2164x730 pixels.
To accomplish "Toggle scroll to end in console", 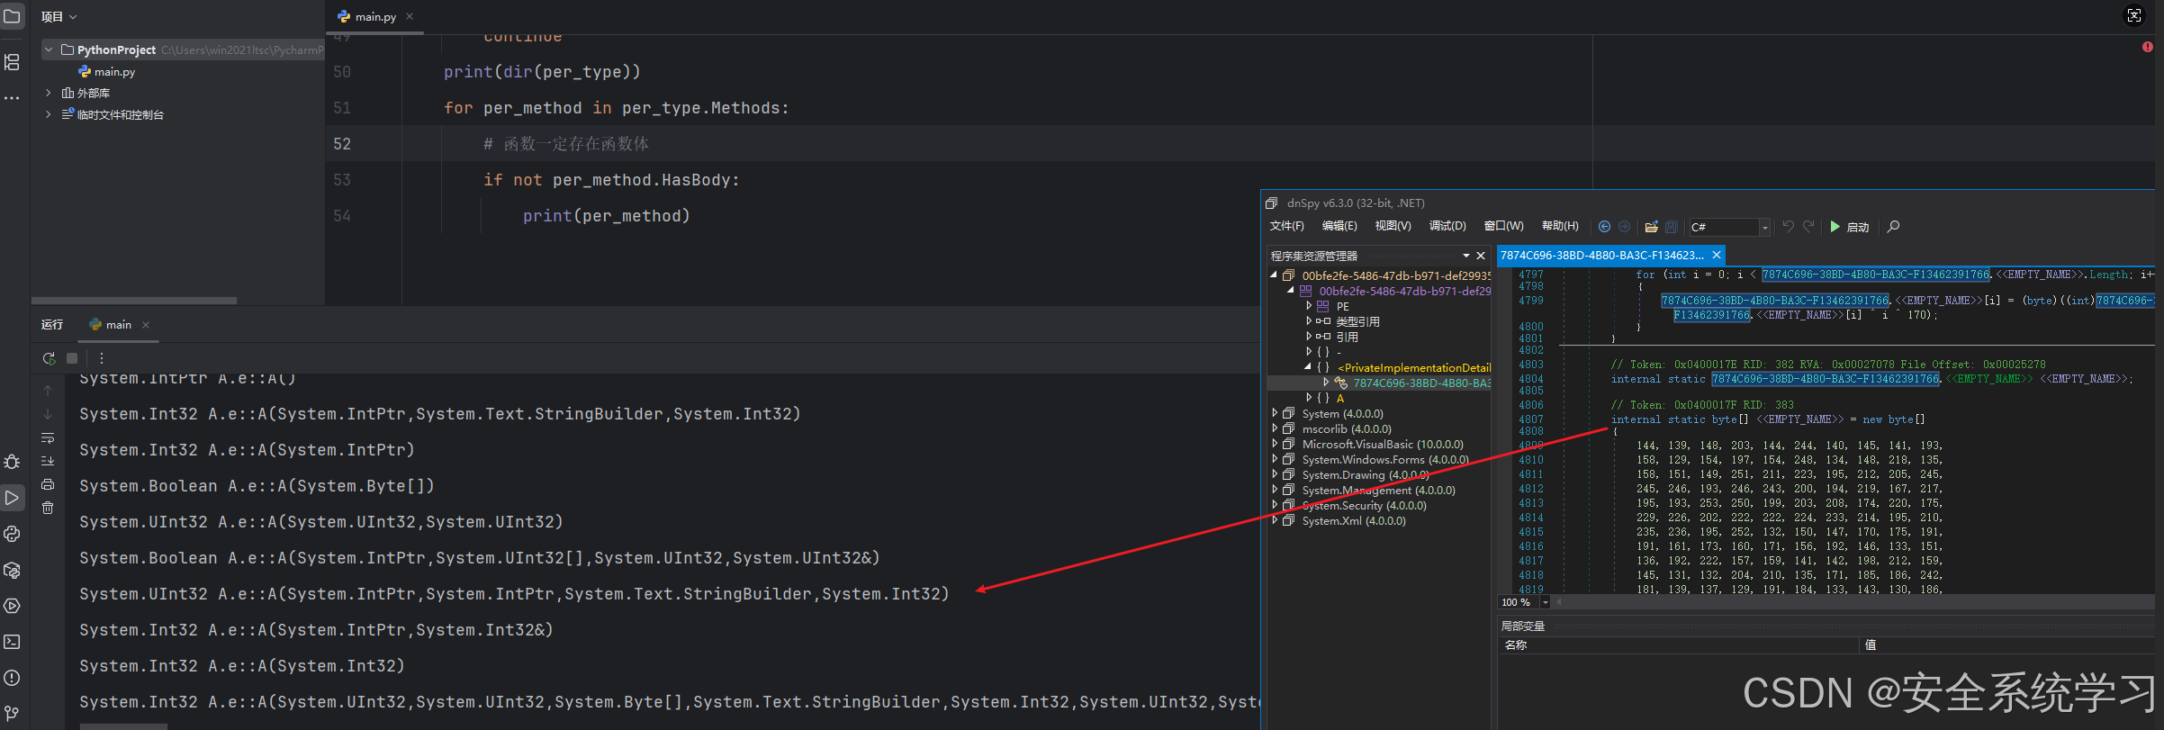I will tap(48, 461).
